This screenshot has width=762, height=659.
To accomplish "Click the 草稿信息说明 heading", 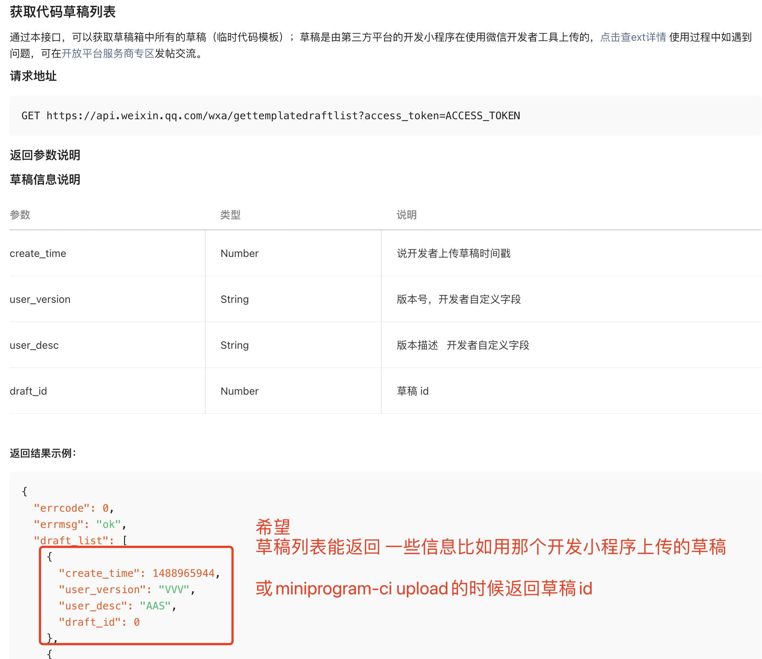I will click(x=45, y=180).
